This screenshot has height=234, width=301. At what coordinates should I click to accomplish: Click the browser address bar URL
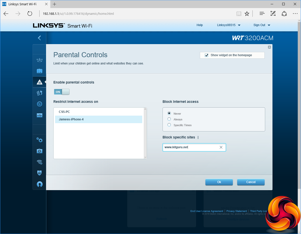[x=78, y=14]
